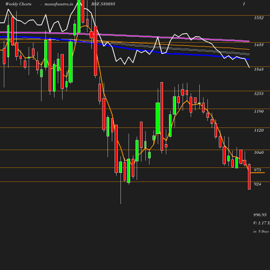This screenshot has width=270, height=270.
Task: Click the 1343 price axis label
Action: tap(259, 69)
